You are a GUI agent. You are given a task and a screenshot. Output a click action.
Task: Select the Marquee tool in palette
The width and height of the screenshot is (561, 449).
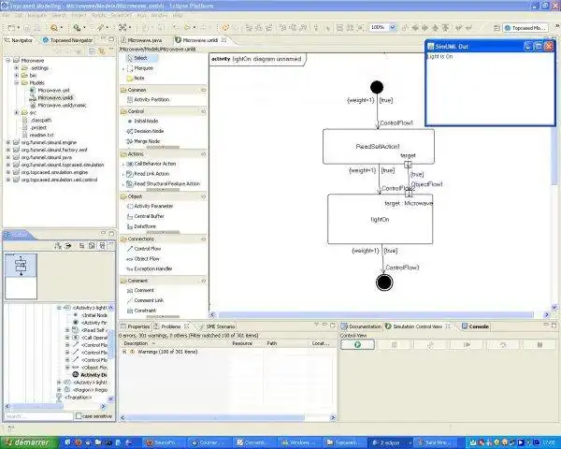tap(143, 68)
